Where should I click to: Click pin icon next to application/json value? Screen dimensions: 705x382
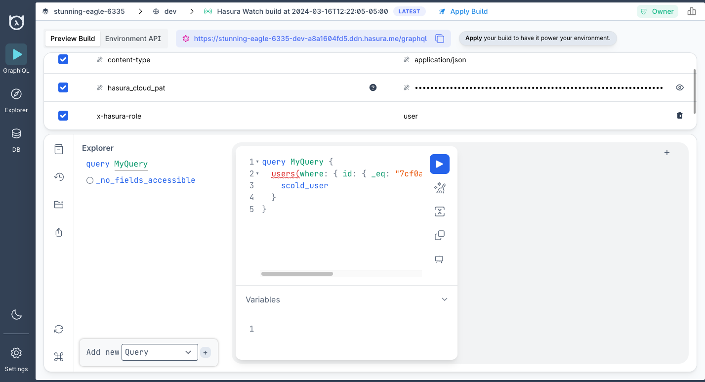(407, 59)
